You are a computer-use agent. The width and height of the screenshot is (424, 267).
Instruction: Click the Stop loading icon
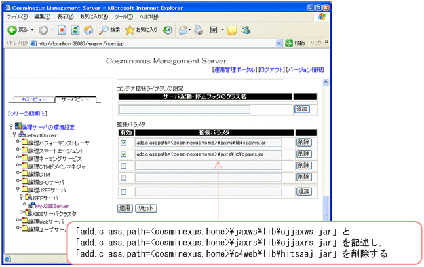pos(62,30)
